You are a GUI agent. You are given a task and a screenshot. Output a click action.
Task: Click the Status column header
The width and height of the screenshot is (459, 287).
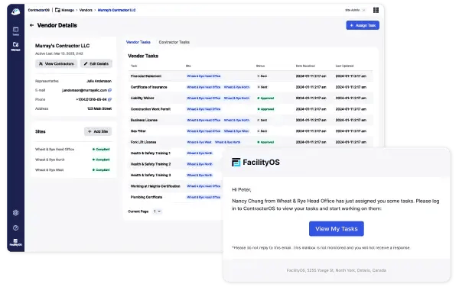point(260,66)
